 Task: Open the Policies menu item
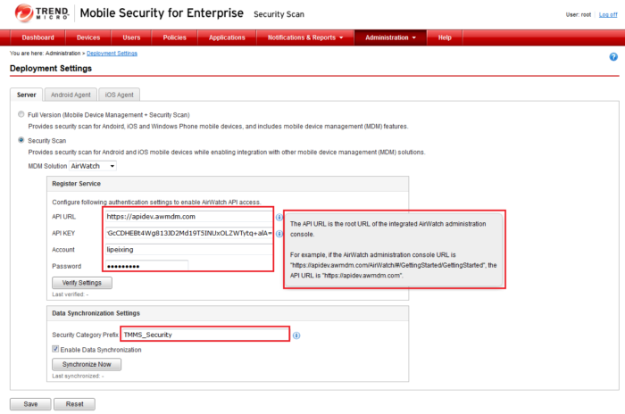coord(174,37)
